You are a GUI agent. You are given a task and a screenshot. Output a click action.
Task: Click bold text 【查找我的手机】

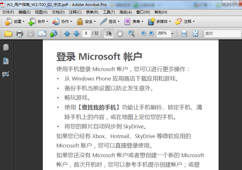pyautogui.click(x=99, y=107)
